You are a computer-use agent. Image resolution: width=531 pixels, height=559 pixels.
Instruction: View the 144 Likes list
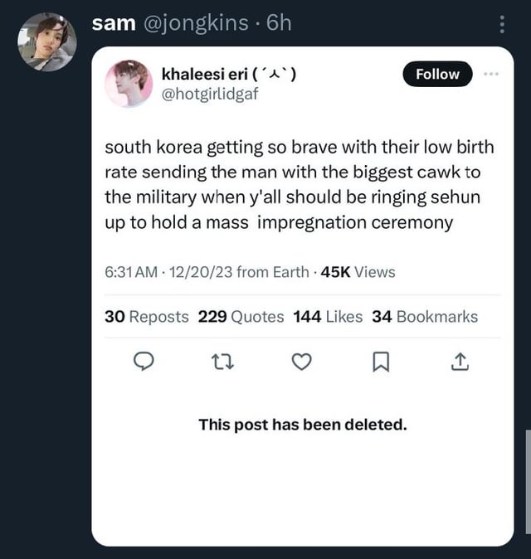pyautogui.click(x=328, y=316)
